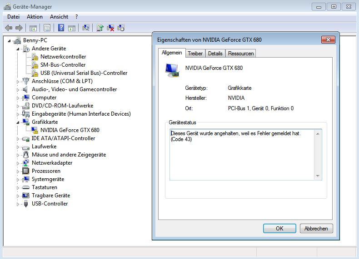
Task: Switch to the Allgemein tab
Action: pos(172,53)
